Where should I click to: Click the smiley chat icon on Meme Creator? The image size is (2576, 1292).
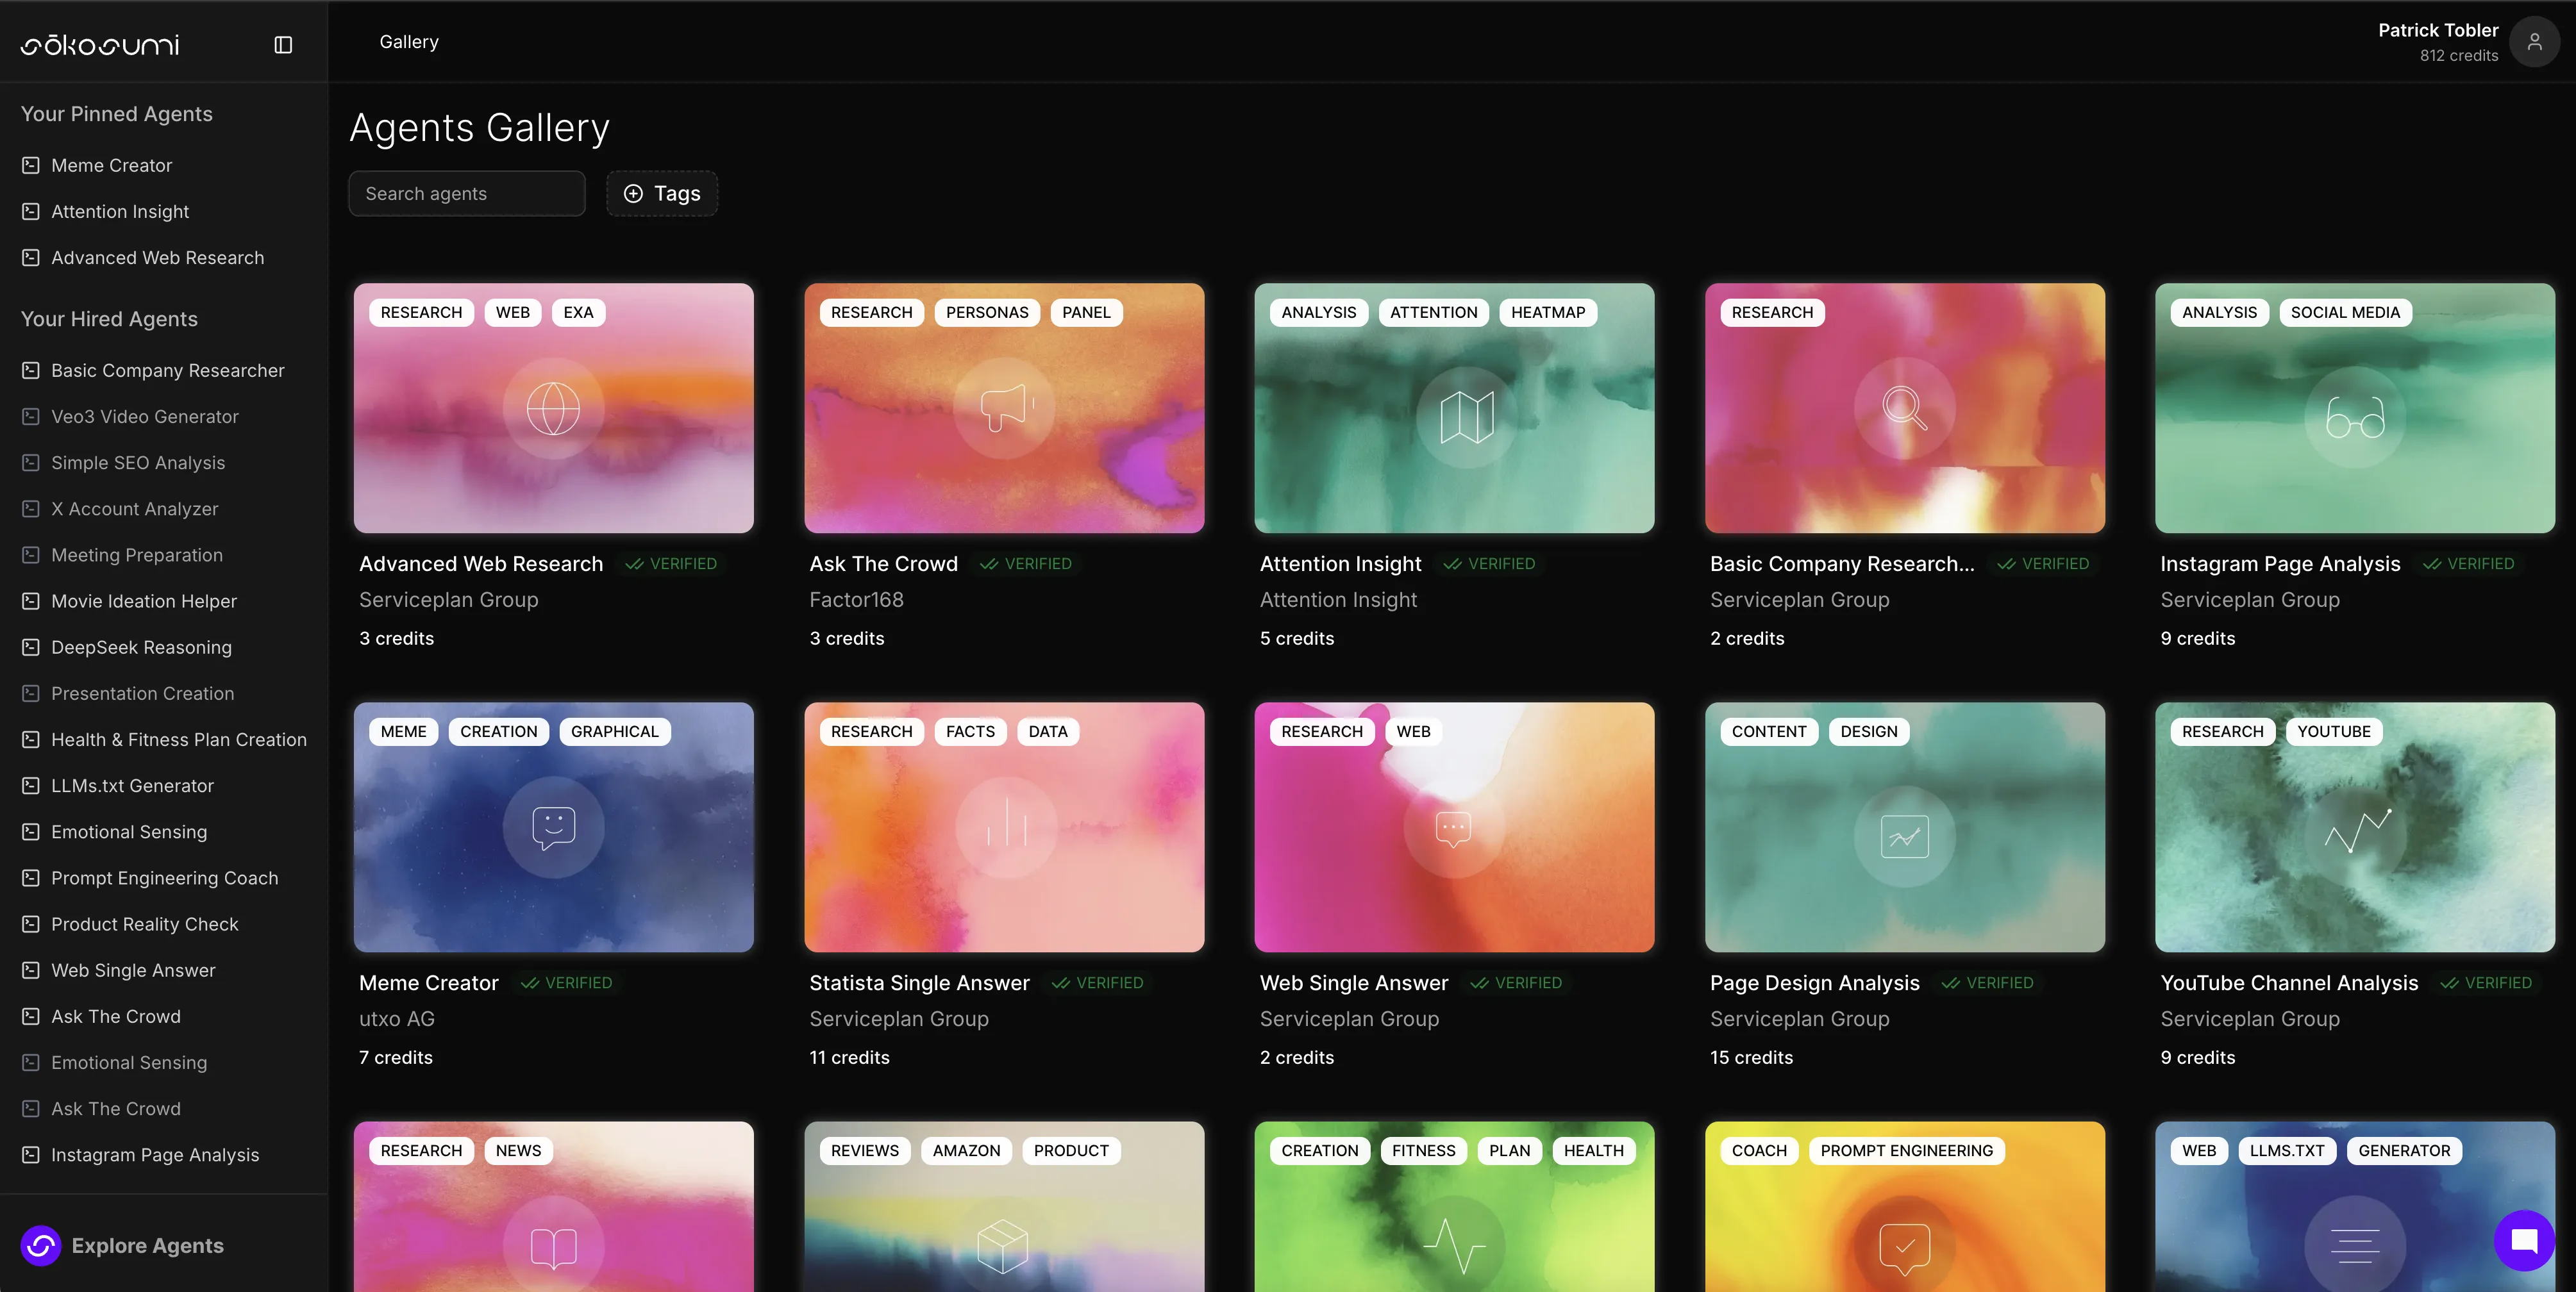pos(553,827)
